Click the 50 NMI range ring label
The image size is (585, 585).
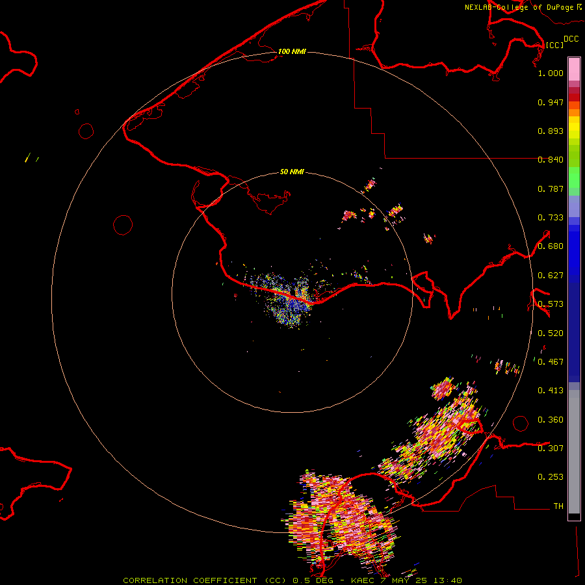292,172
